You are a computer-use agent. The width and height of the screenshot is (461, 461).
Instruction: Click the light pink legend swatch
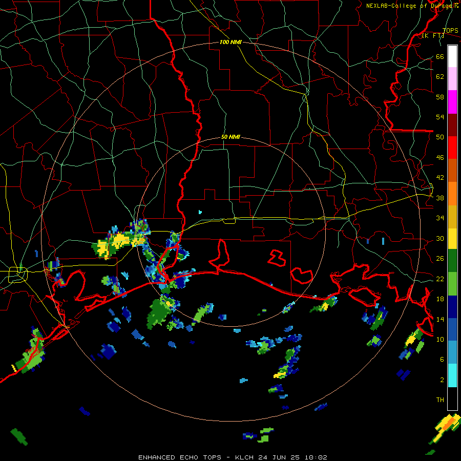tap(452, 79)
